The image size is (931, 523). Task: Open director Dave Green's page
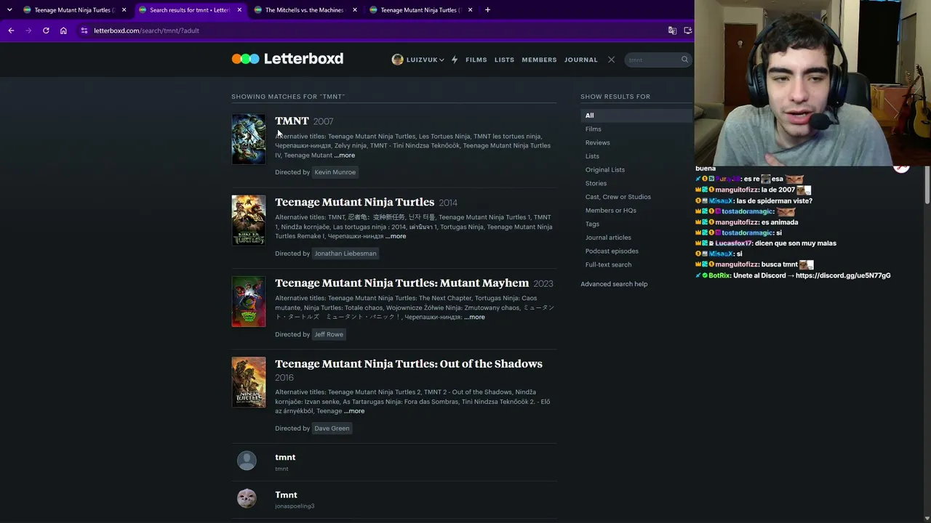(332, 428)
